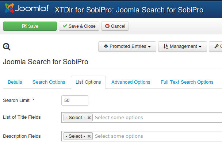
Task: Click the magnifier zoom icon
Action: click(7, 47)
